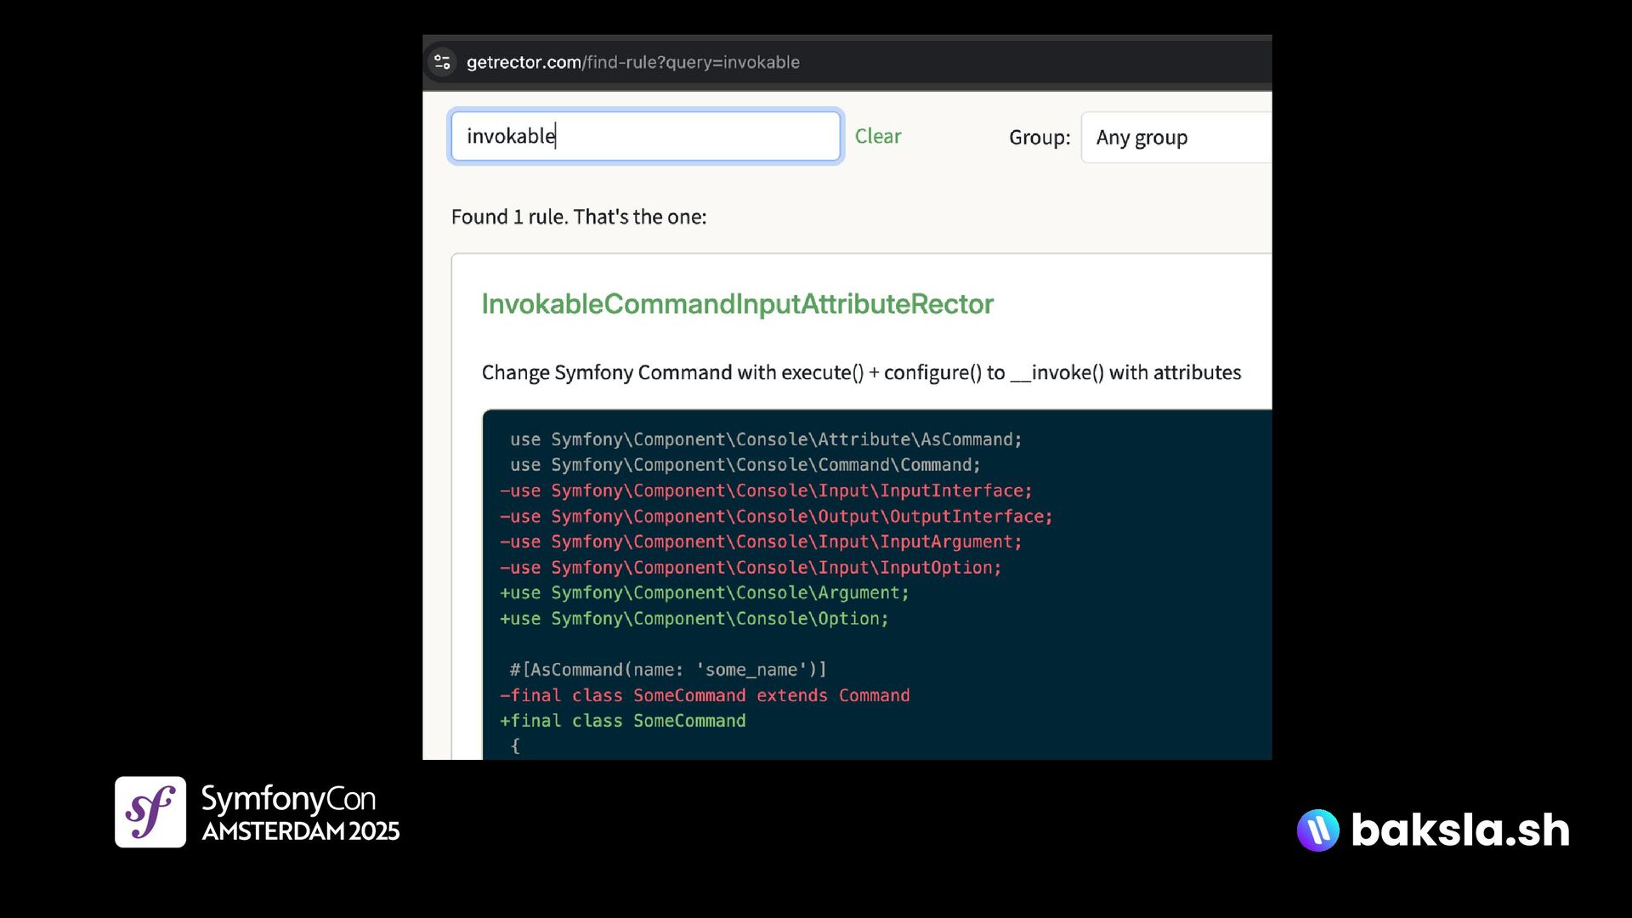Click the AsCommand attribute line in code
The image size is (1632, 918).
point(668,670)
